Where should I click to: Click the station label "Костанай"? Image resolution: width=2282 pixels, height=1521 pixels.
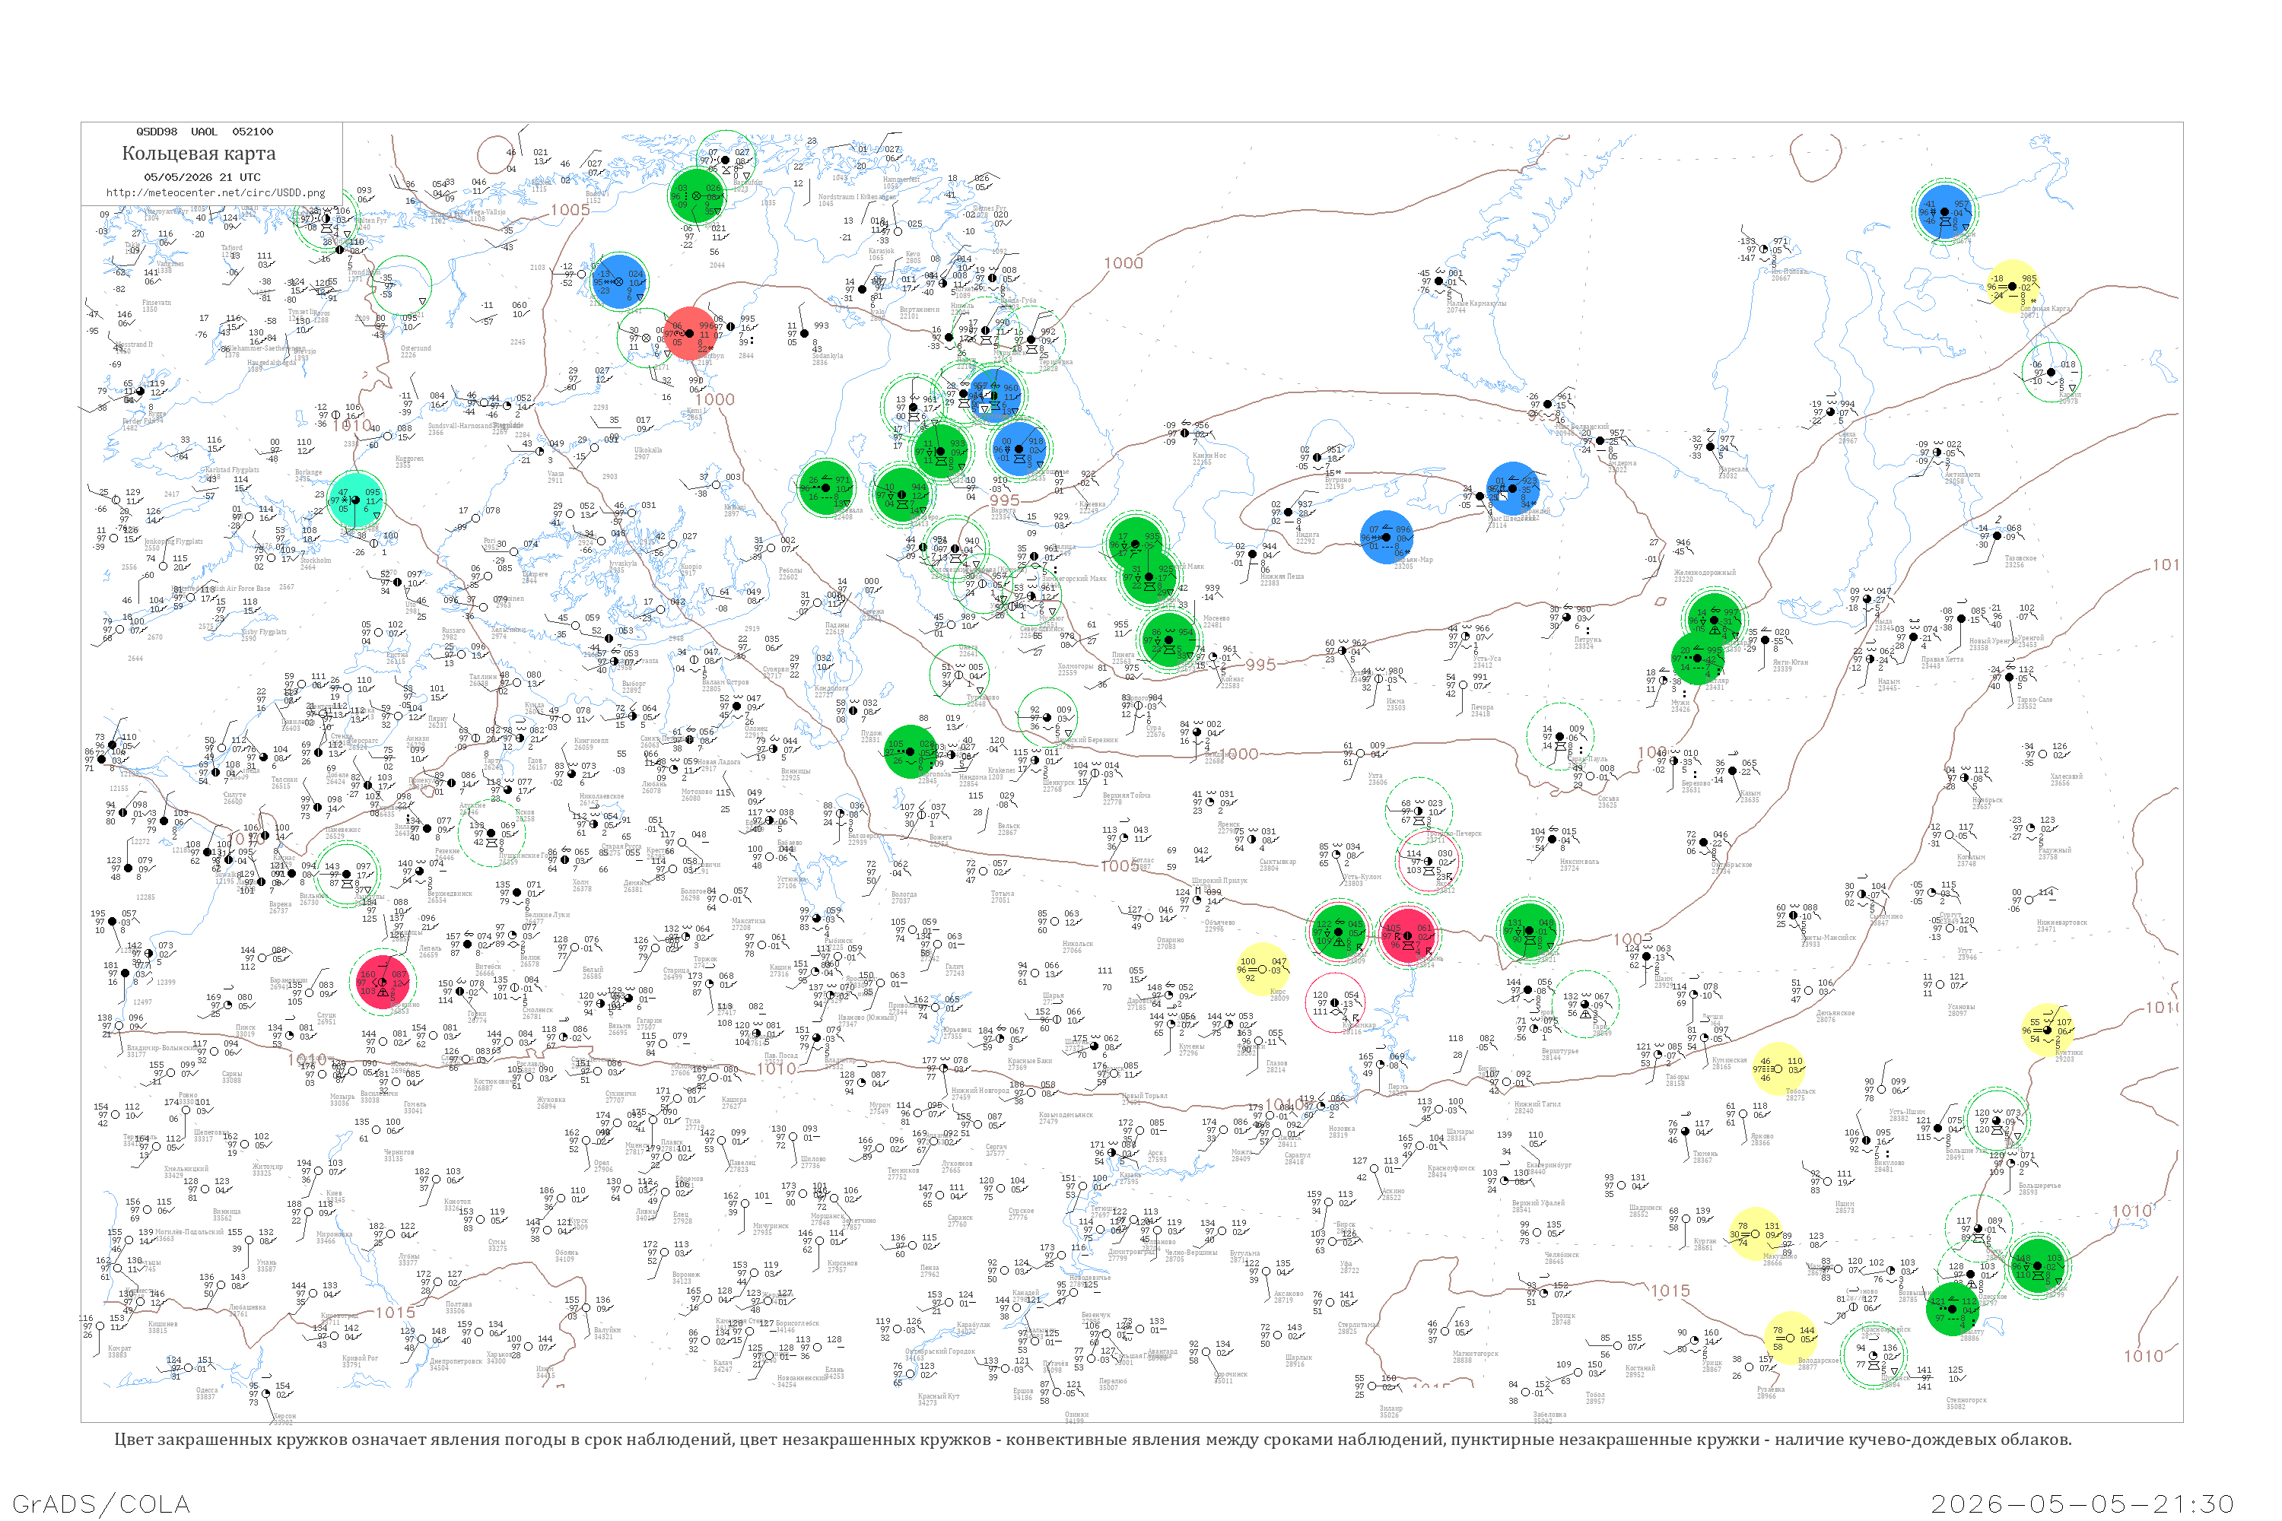(x=1640, y=1369)
